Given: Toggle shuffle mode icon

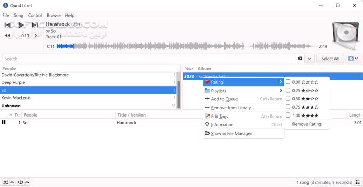Looking at the screenshot, I should pos(6,182).
